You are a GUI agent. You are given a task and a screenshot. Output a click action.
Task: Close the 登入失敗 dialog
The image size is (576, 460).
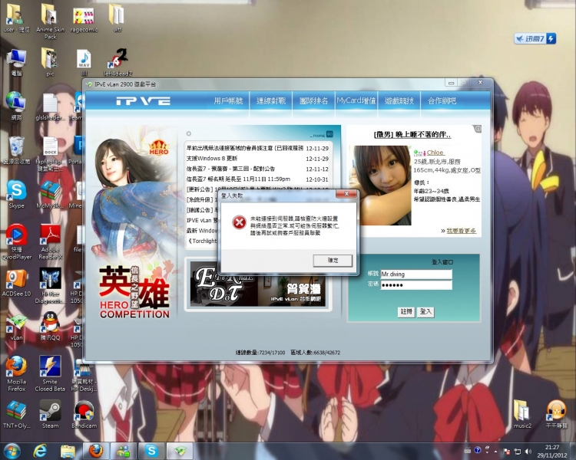[x=346, y=194]
